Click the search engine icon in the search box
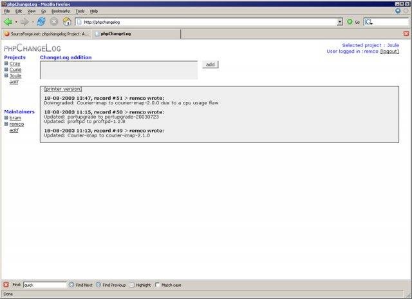This screenshot has height=299, width=412. [368, 22]
